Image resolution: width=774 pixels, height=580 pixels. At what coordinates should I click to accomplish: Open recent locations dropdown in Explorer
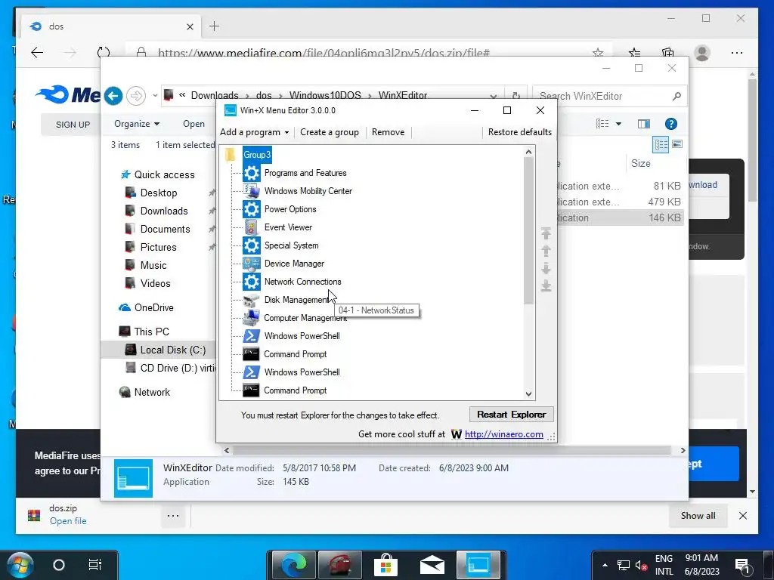[155, 96]
